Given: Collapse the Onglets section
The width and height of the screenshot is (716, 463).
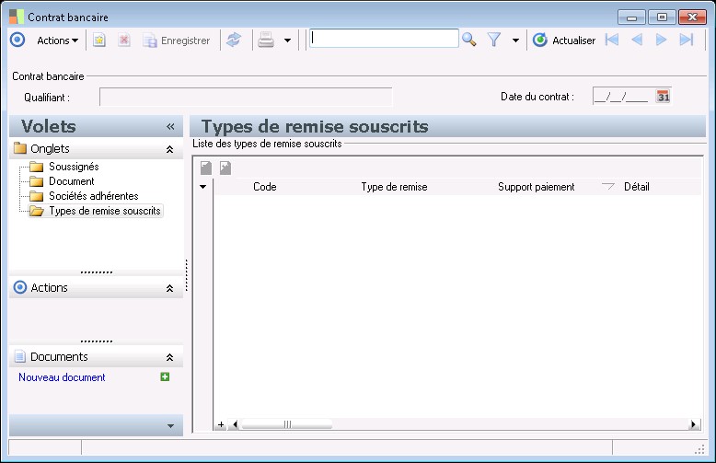Looking at the screenshot, I should [x=170, y=149].
